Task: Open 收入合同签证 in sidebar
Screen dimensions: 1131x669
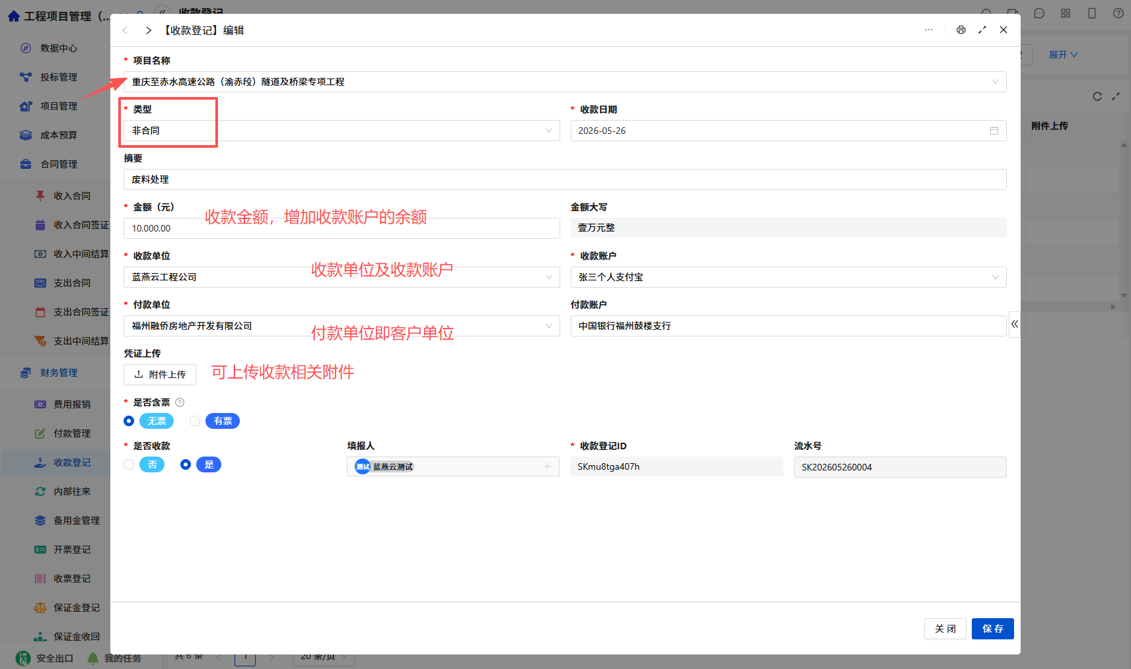Action: 81,225
